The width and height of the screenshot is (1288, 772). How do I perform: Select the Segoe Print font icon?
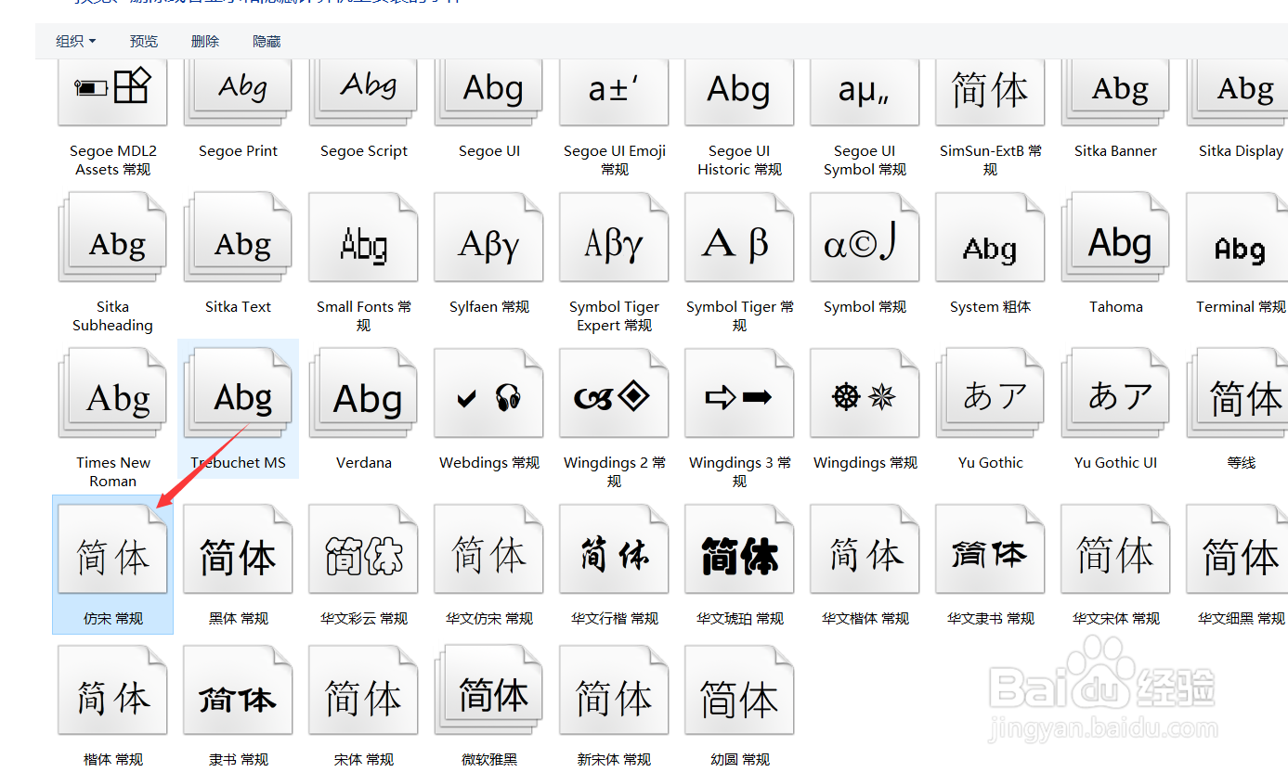[x=238, y=93]
